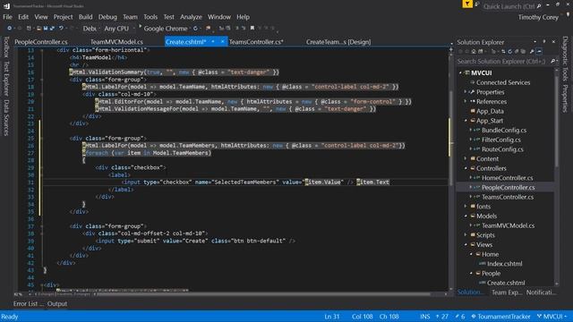Screen dimensions: 573x322
Task: Open the Build menu
Action: click(85, 17)
